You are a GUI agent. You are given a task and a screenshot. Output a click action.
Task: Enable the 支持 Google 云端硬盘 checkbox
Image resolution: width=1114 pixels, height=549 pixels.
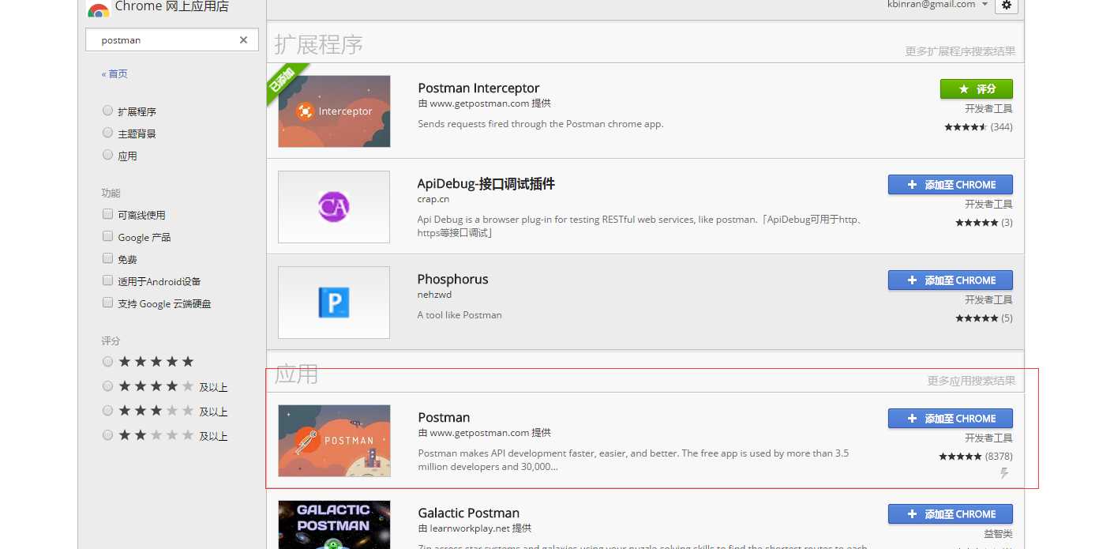tap(108, 303)
